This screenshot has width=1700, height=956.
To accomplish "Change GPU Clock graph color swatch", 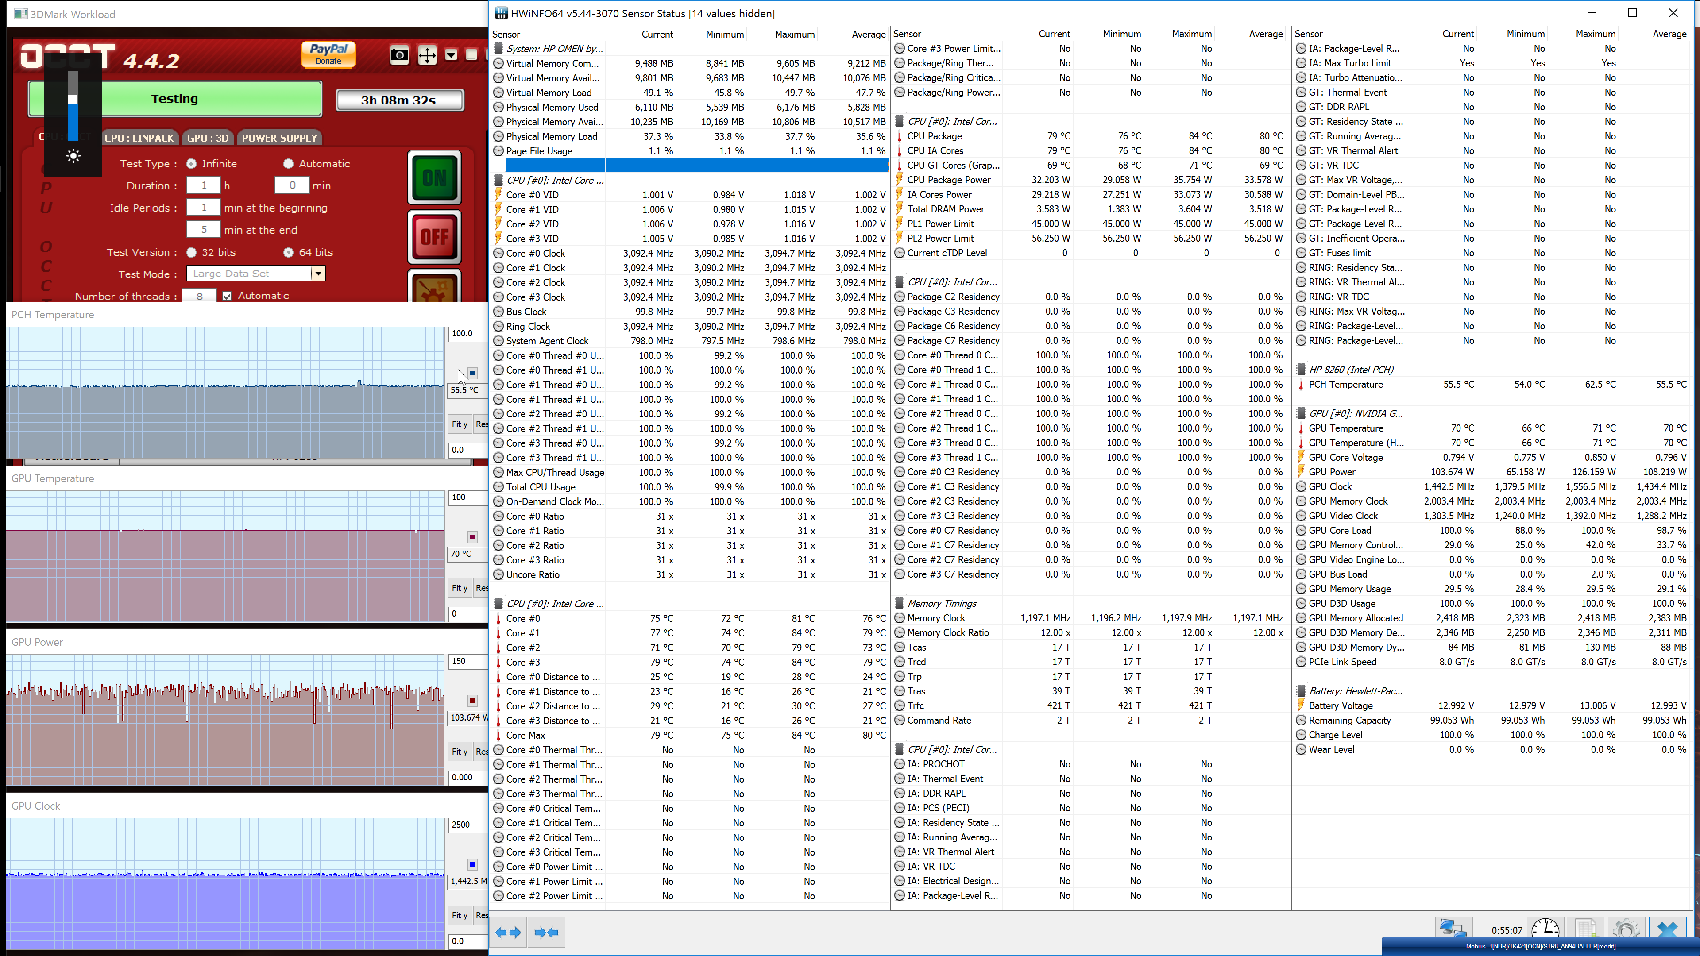I will [472, 863].
